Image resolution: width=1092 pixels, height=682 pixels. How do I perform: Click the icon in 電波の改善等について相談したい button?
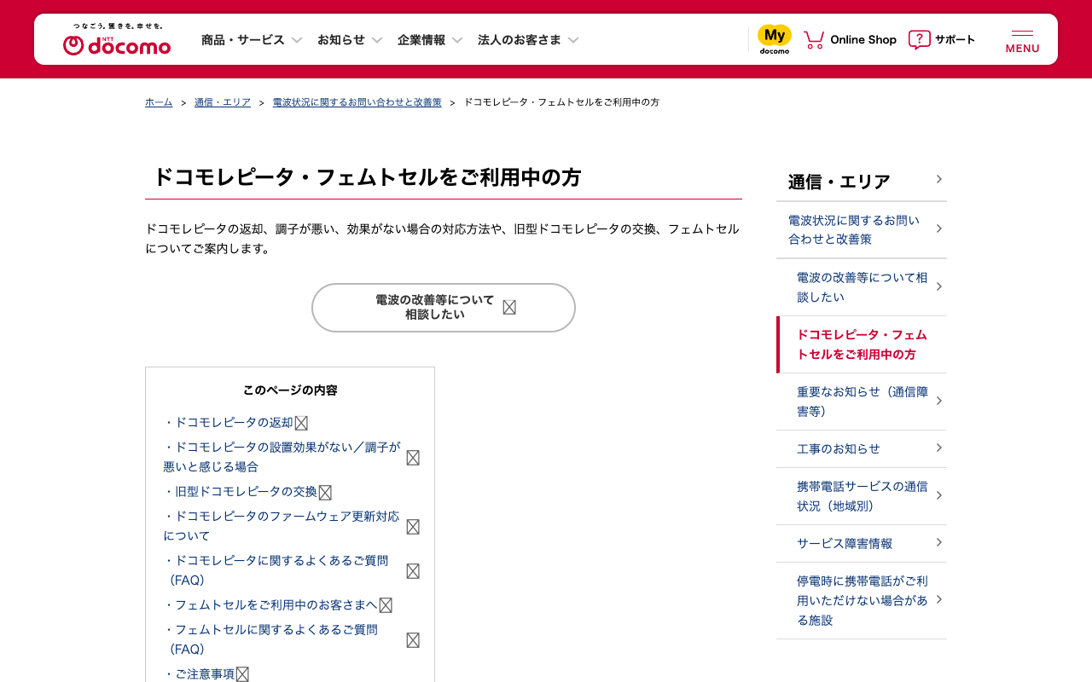(509, 308)
